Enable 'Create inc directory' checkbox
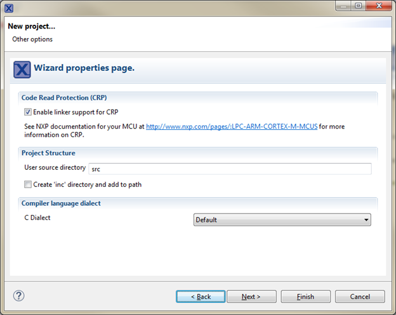This screenshot has width=396, height=315. 28,185
